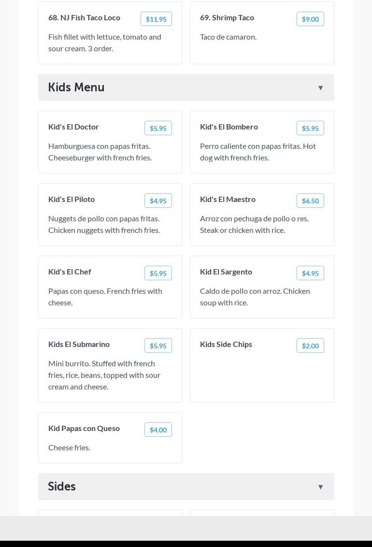The width and height of the screenshot is (372, 547).
Task: Choose Kid's El Piloto $4.95 price
Action: click(158, 201)
